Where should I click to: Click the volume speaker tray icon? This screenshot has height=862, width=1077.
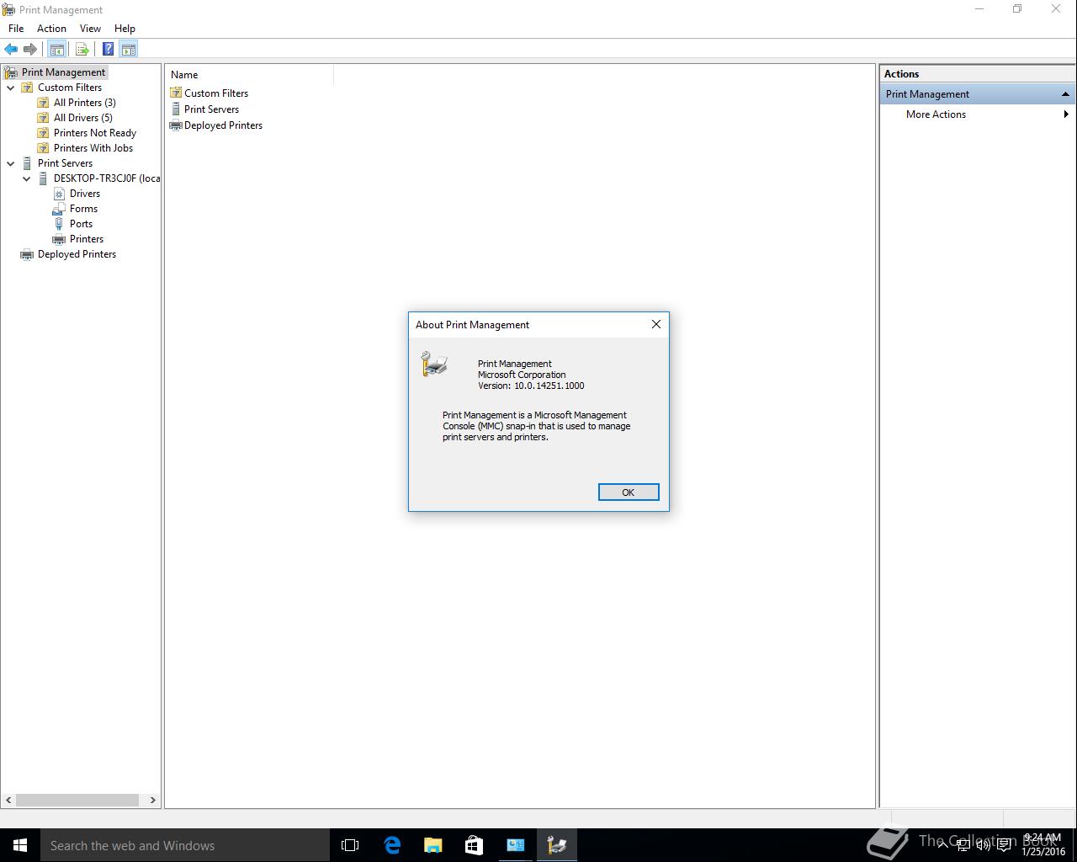click(983, 845)
